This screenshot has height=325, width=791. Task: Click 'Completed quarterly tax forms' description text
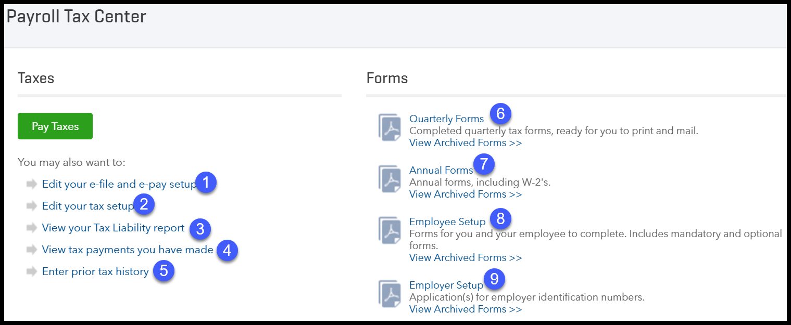point(554,131)
